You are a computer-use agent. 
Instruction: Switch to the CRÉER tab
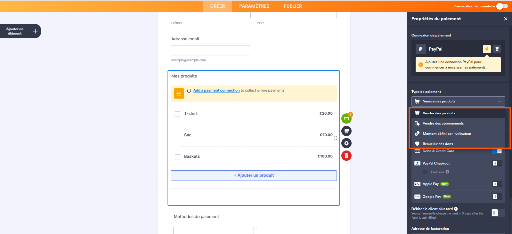[218, 6]
